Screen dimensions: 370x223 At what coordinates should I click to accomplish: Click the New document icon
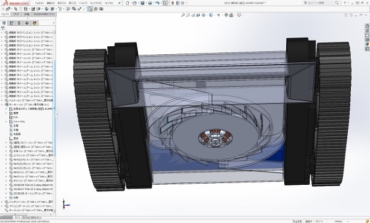128,3
